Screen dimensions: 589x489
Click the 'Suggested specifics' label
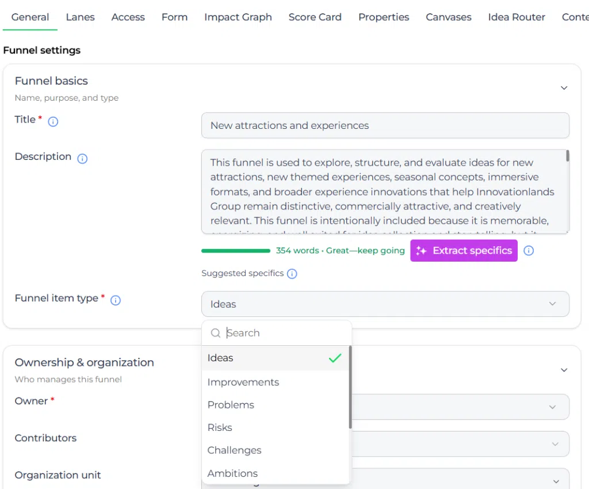click(242, 273)
